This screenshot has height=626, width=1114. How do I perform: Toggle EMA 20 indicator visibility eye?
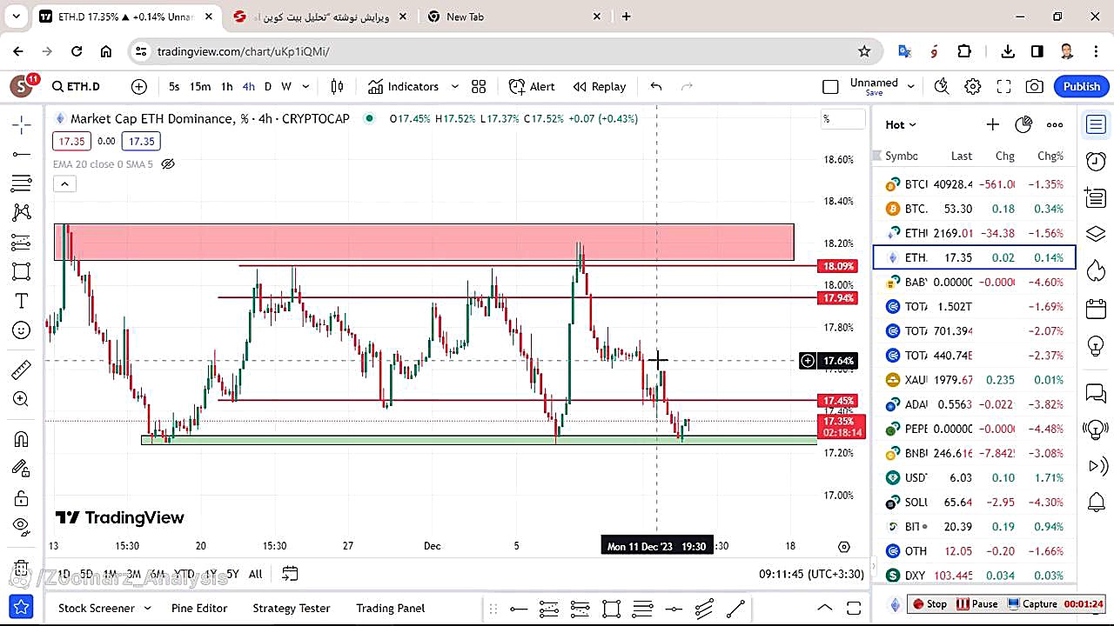tap(169, 163)
